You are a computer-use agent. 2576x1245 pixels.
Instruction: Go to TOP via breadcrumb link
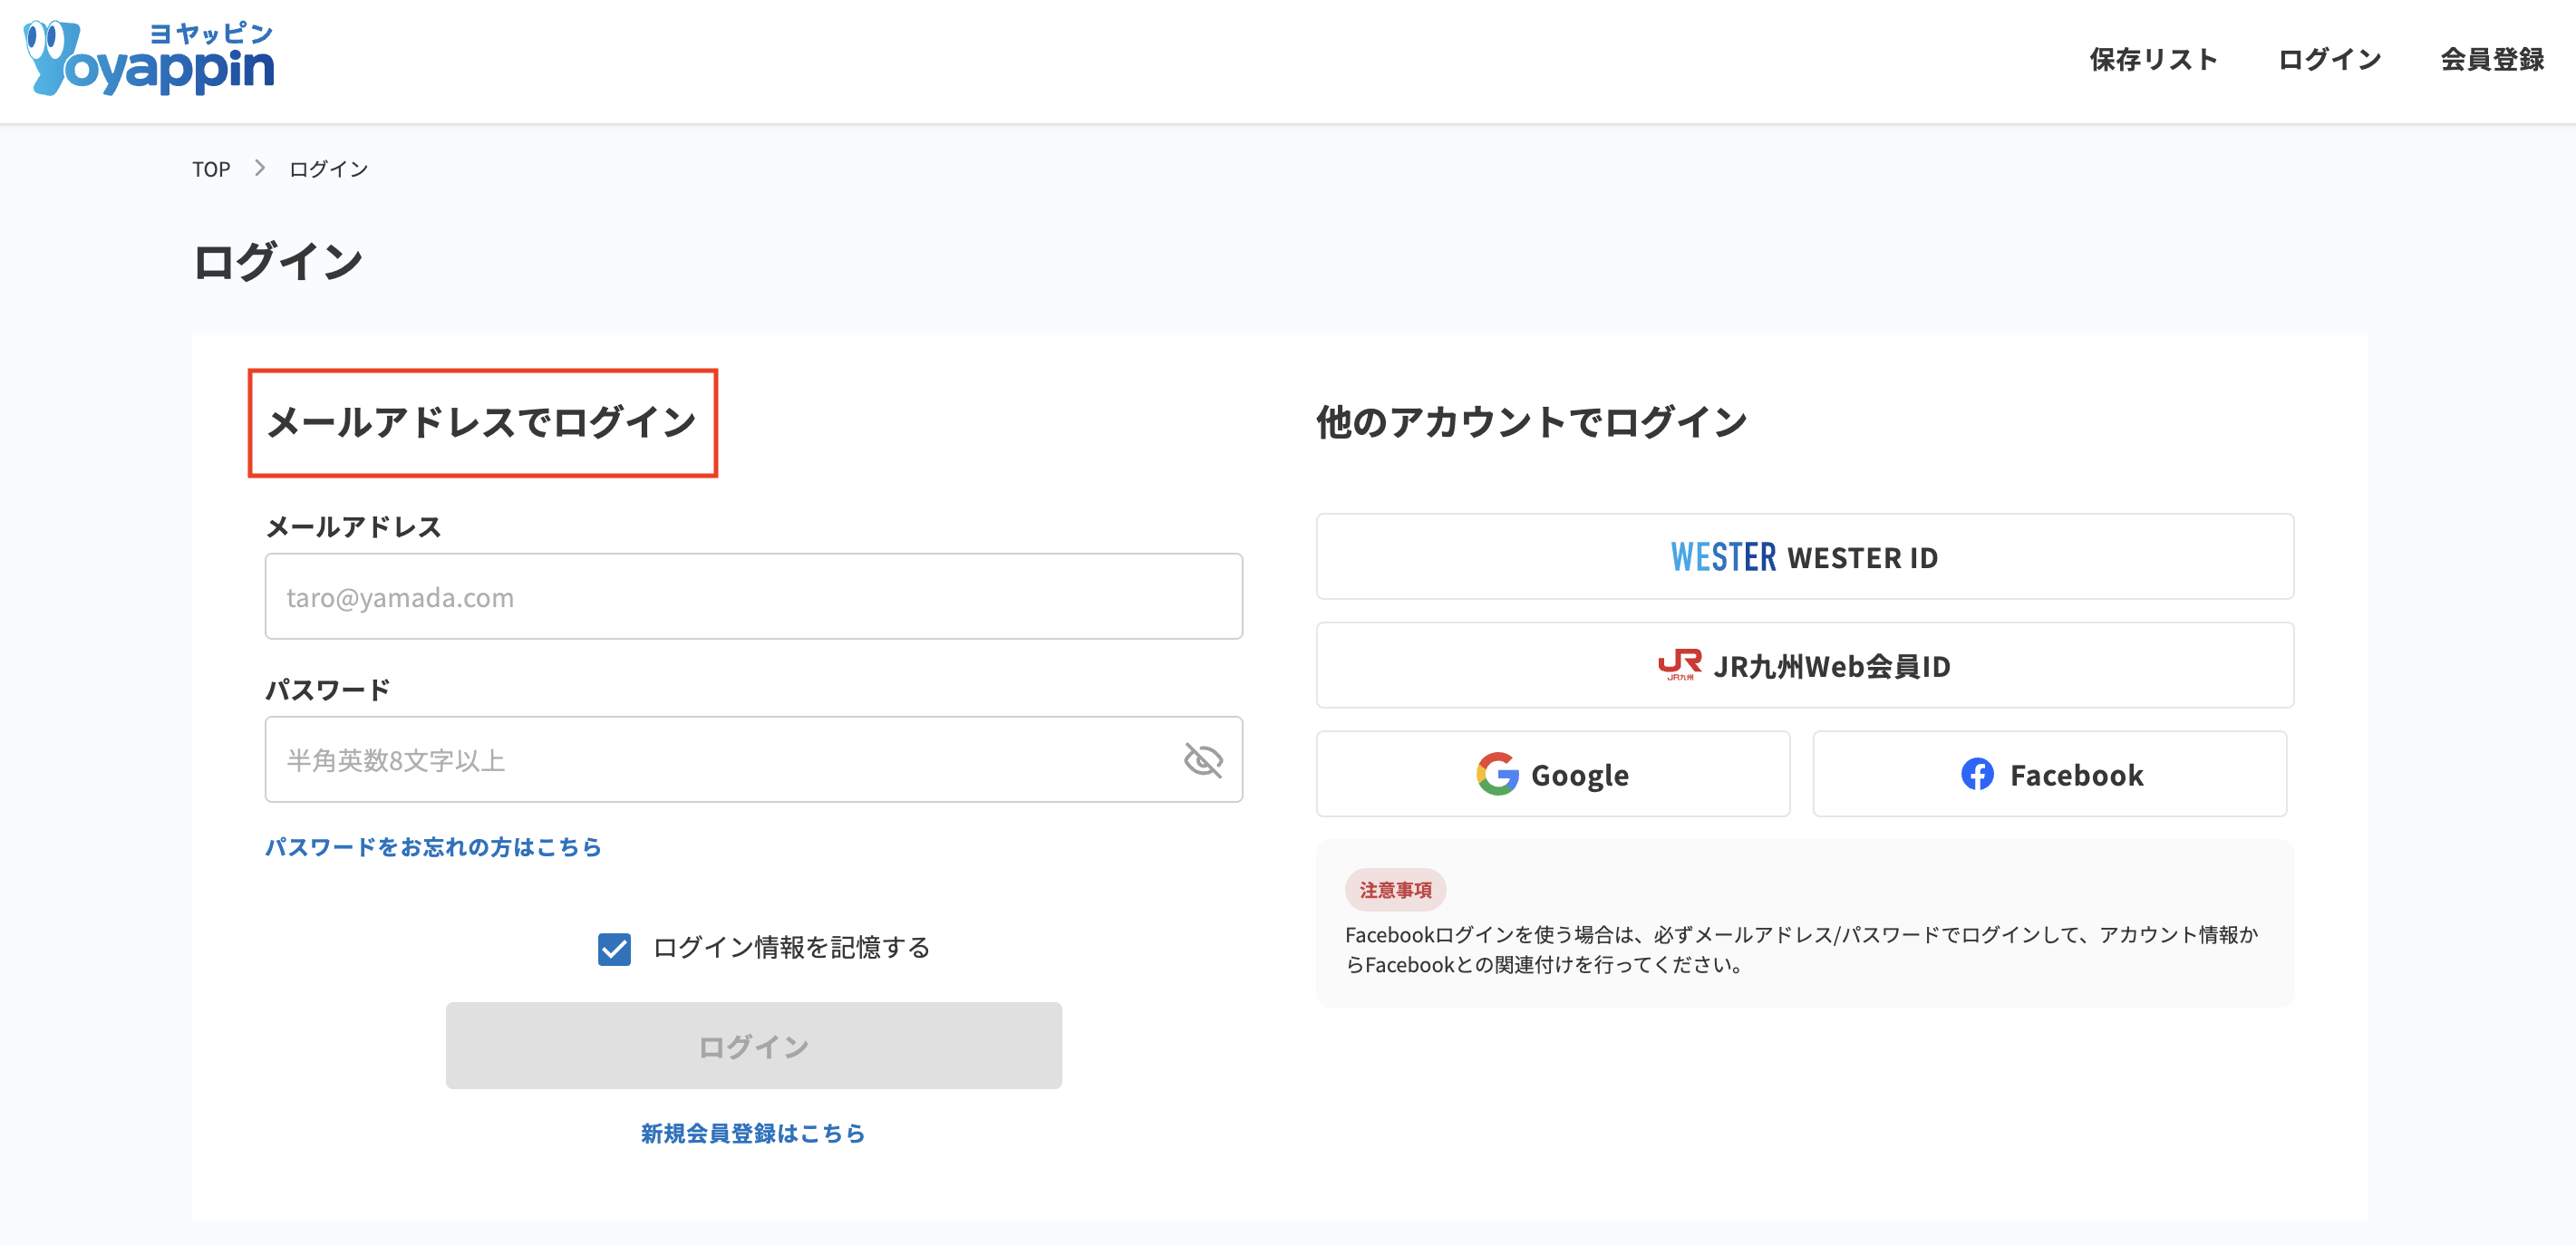[211, 169]
